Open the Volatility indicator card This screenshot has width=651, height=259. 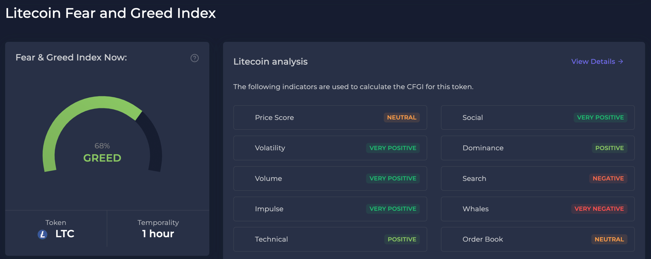click(x=270, y=148)
